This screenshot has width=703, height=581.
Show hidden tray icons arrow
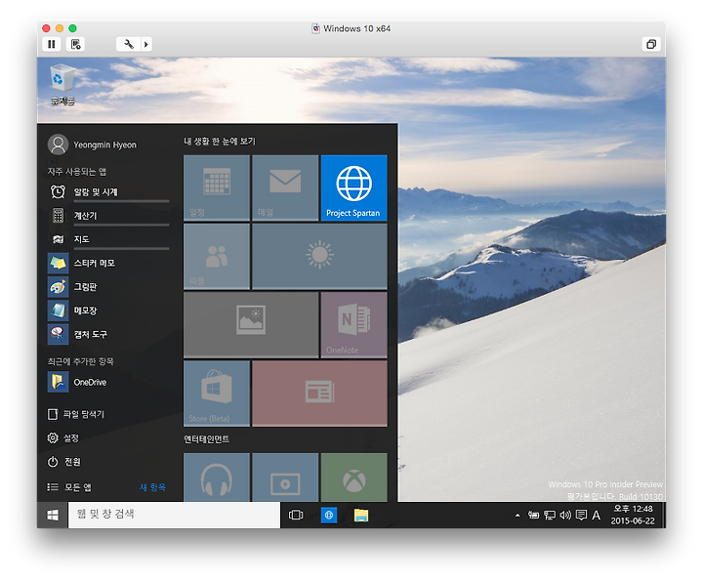(517, 516)
